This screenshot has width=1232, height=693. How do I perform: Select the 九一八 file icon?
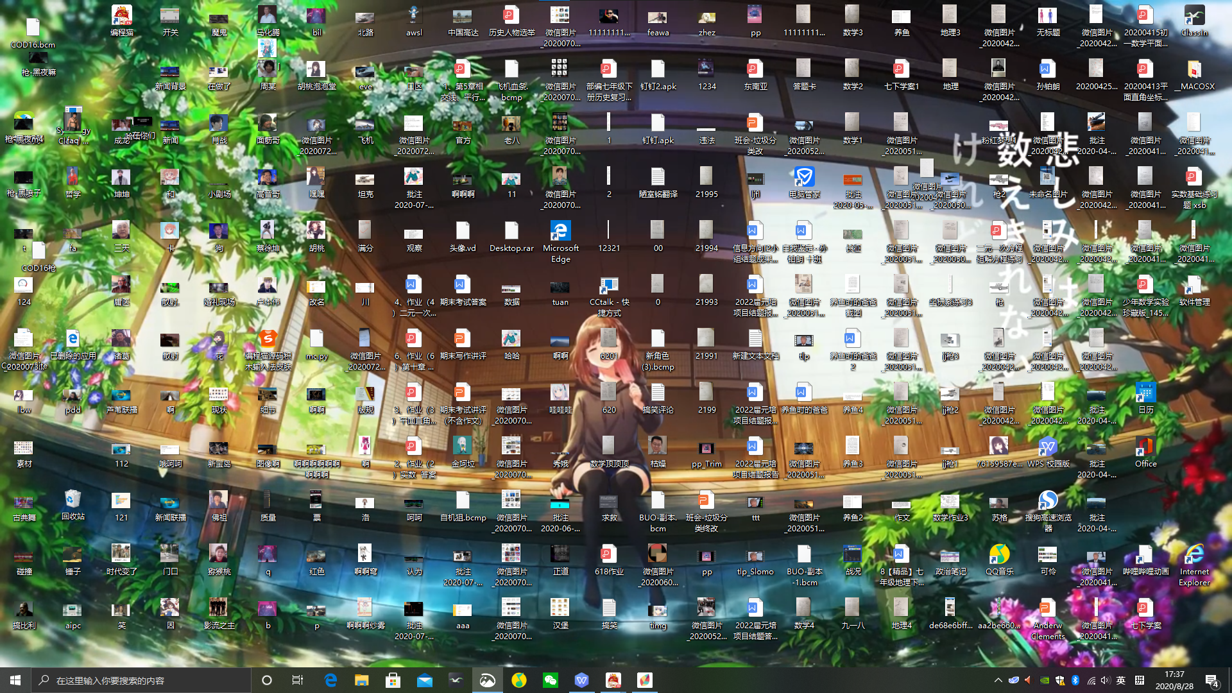point(853,613)
